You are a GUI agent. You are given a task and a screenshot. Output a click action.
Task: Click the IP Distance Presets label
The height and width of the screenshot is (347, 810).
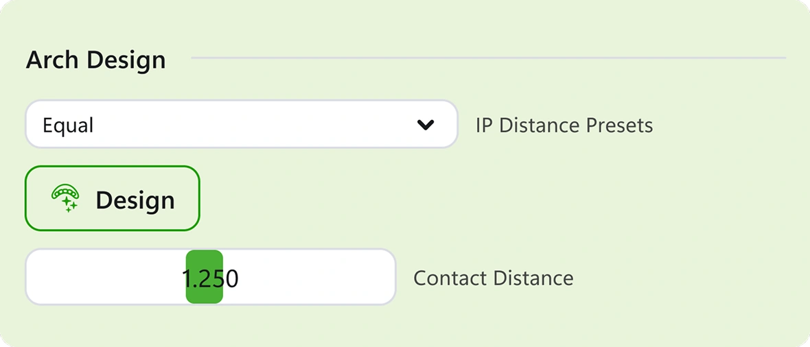pos(564,125)
